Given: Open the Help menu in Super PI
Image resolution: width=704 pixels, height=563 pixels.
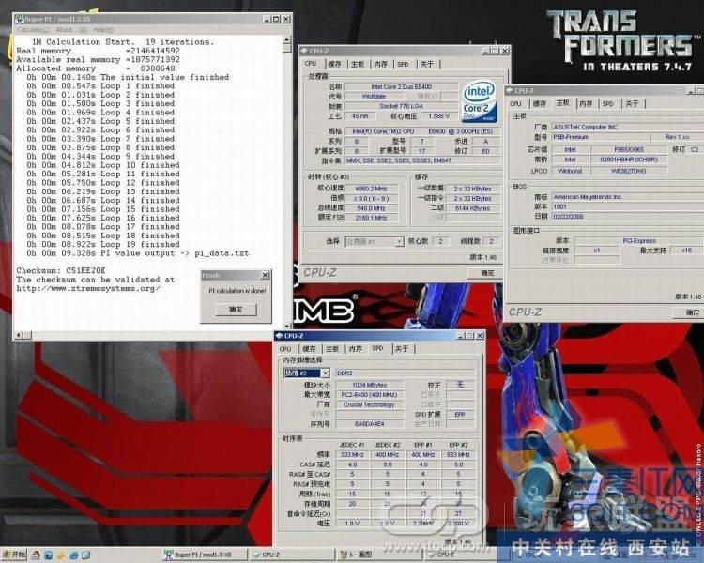Looking at the screenshot, I should tap(103, 30).
